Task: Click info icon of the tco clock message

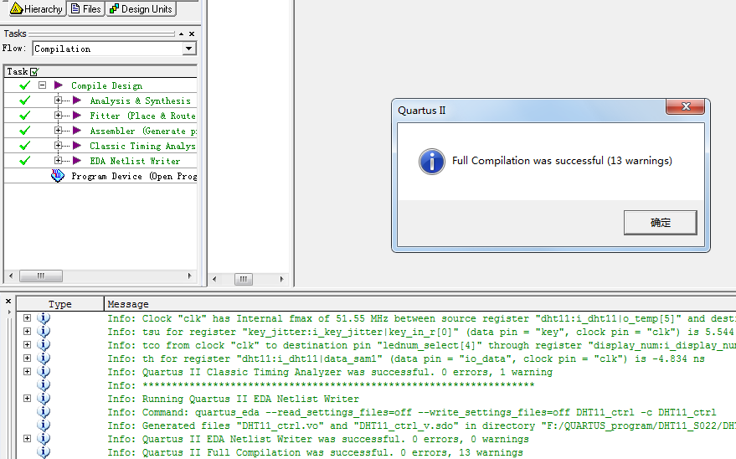Action: [x=44, y=345]
